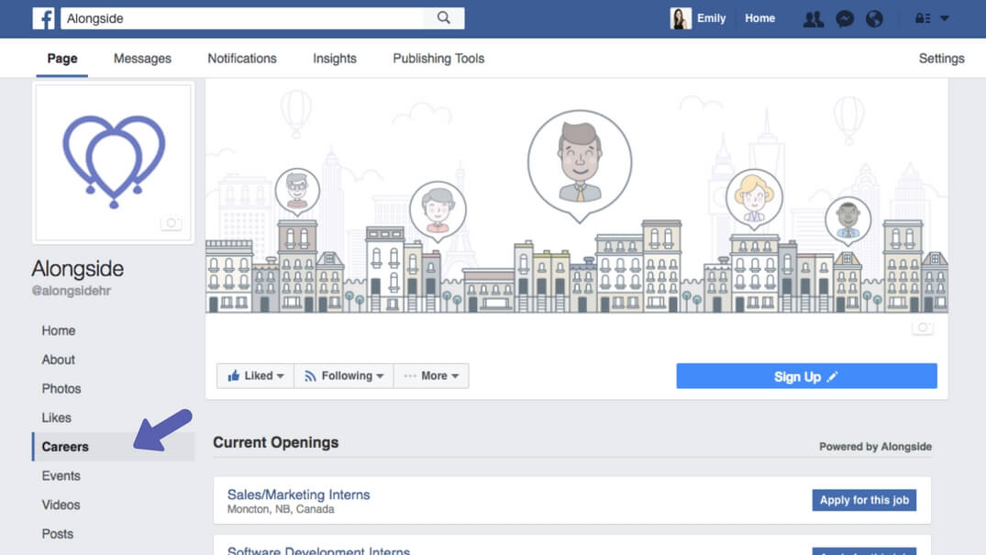Select Events in the sidebar
This screenshot has height=555, width=986.
(61, 476)
